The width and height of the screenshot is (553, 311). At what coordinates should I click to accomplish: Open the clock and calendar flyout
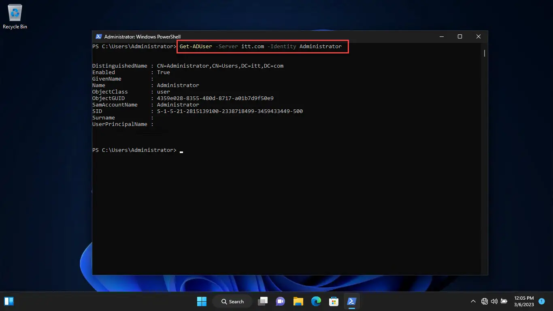tap(524, 301)
